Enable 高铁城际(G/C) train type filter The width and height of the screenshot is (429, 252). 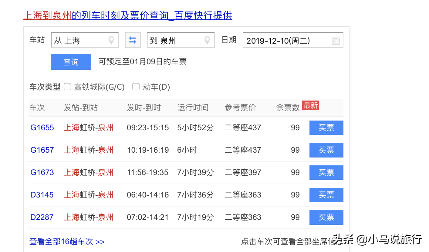coord(67,87)
